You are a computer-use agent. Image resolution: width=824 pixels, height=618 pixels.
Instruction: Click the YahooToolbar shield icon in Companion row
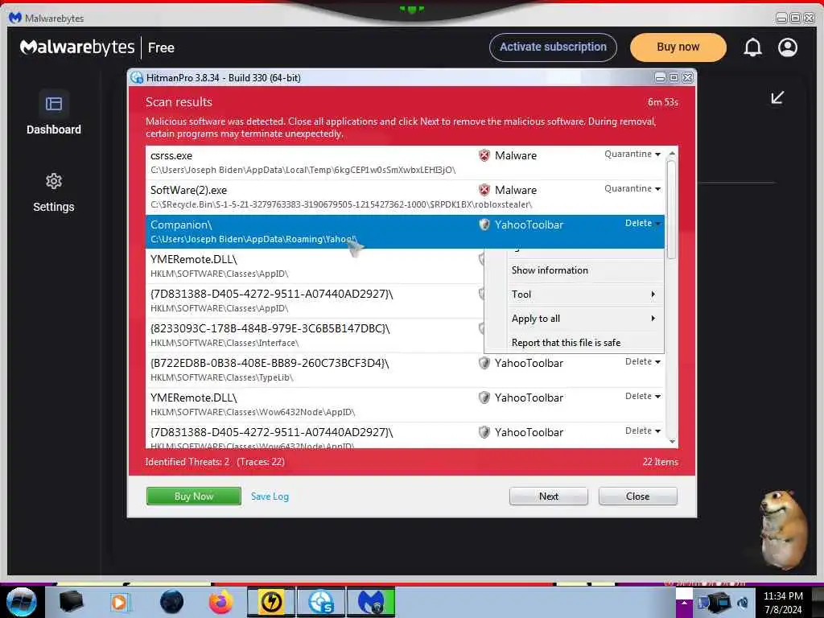point(484,225)
